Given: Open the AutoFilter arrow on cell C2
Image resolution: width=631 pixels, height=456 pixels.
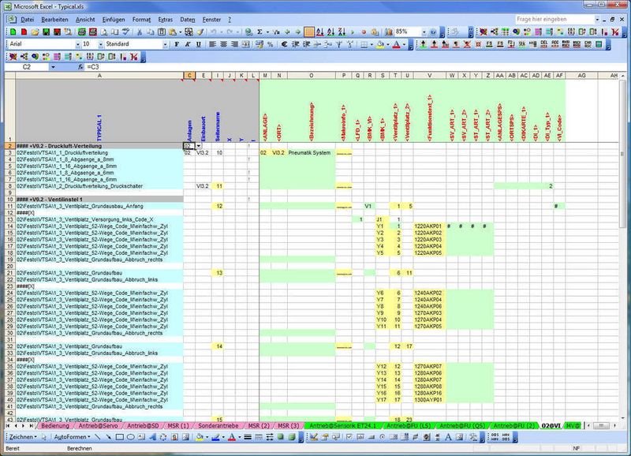Looking at the screenshot, I should pyautogui.click(x=199, y=146).
